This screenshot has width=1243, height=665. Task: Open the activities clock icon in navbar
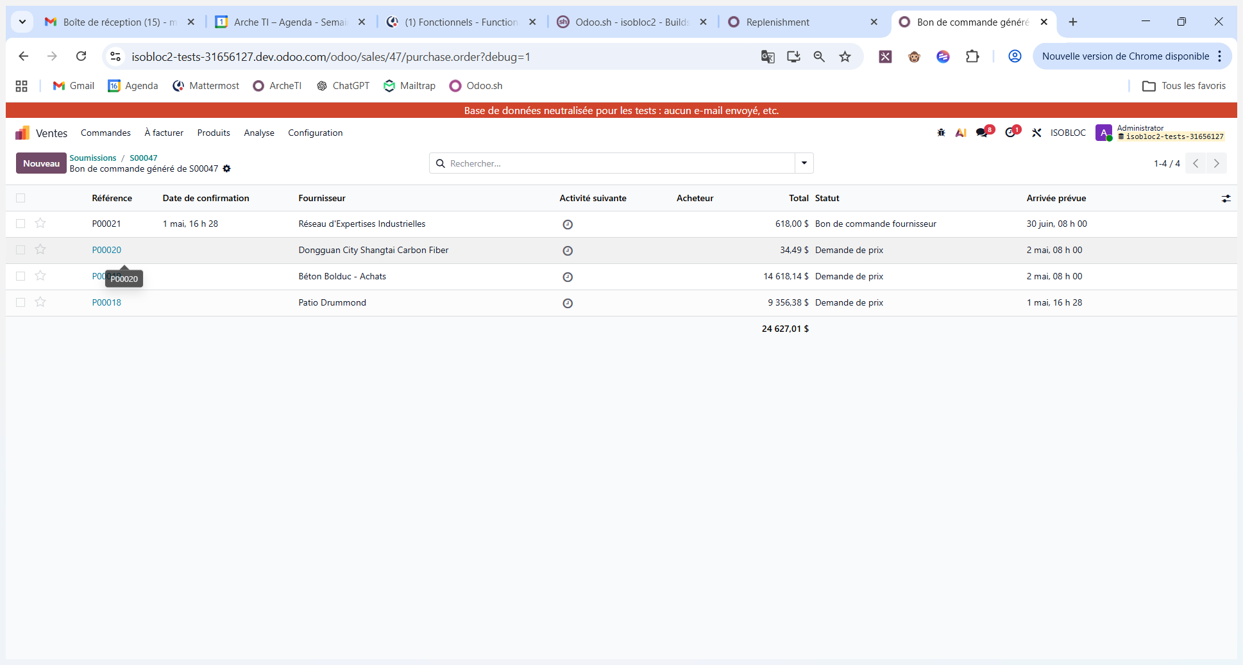[x=1011, y=133]
